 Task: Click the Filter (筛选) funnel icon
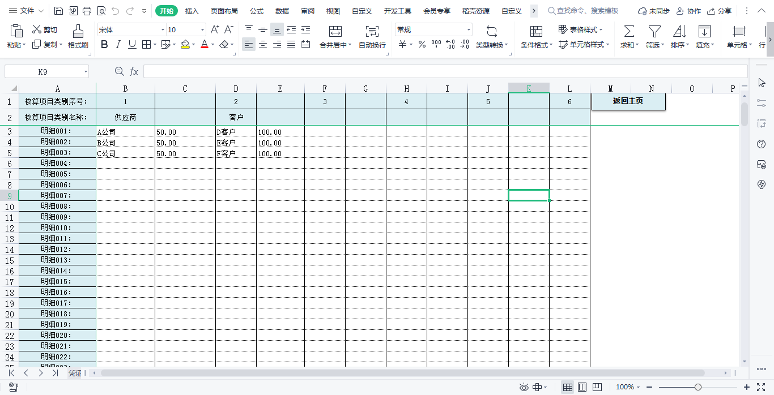coord(654,32)
